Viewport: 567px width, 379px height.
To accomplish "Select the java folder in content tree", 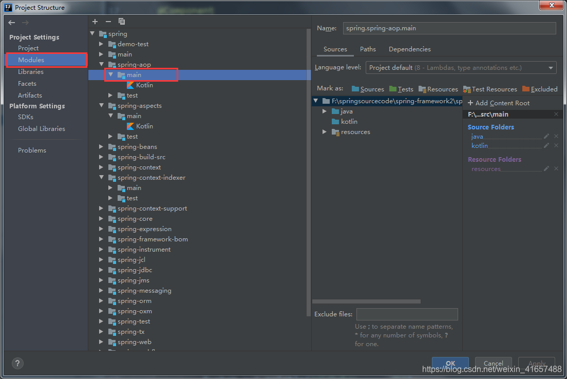I will click(x=343, y=111).
